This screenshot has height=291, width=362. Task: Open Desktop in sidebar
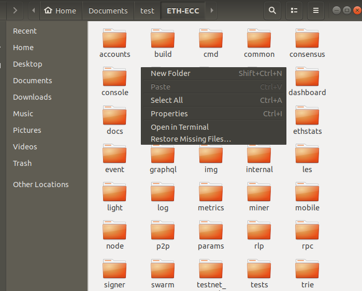47,64
